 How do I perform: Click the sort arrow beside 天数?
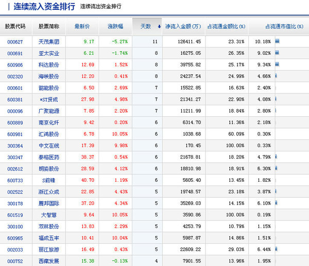(159, 26)
